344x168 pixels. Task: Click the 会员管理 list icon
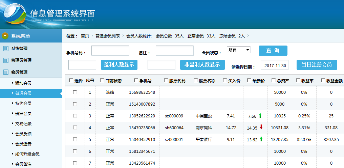tap(5, 72)
